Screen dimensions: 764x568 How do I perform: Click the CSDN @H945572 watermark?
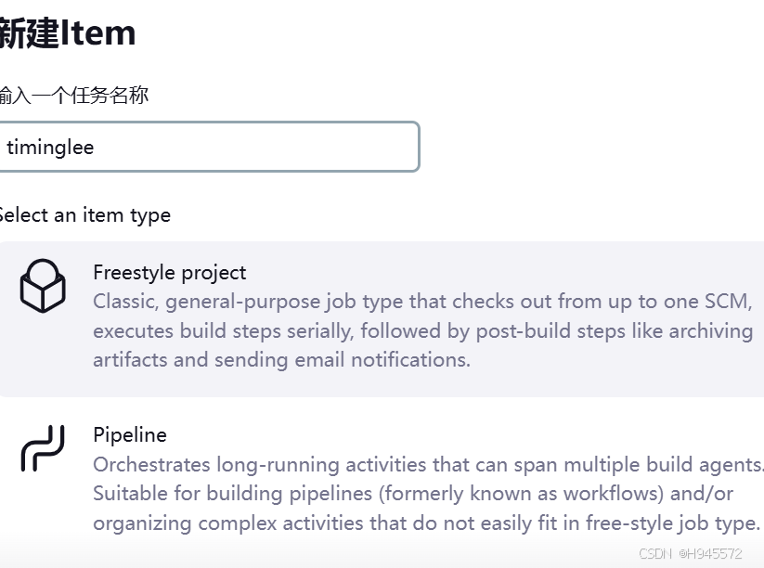[691, 554]
